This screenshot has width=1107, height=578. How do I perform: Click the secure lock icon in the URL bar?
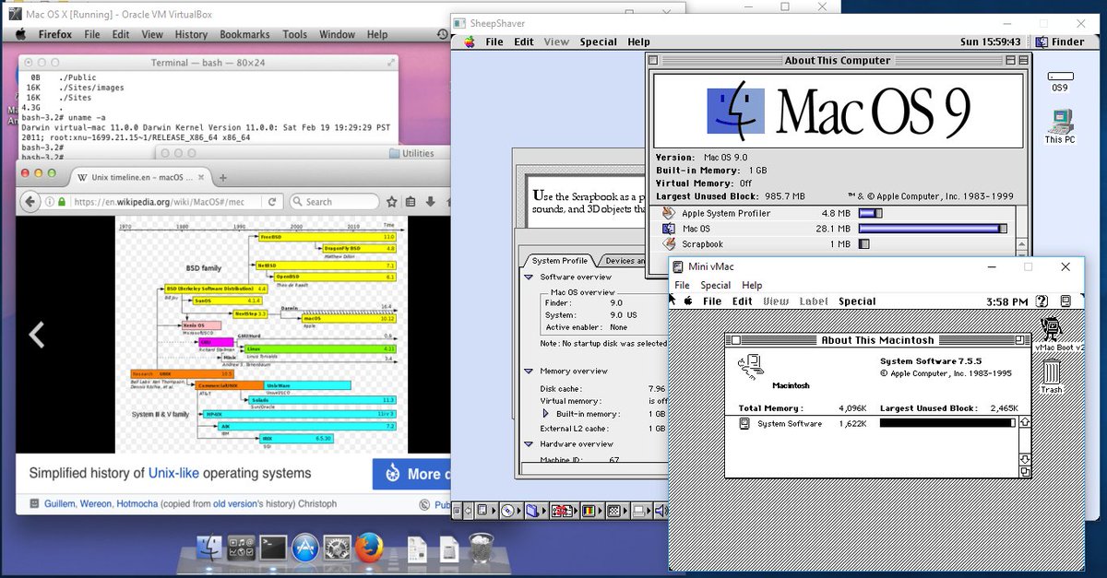pos(62,201)
